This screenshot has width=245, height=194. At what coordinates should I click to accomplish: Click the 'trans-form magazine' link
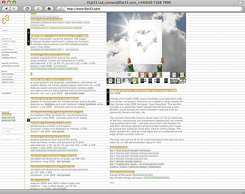click(x=81, y=91)
